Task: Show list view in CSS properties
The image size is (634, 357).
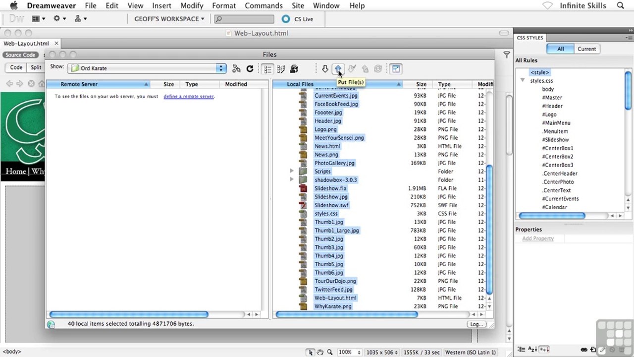Action: click(532, 350)
